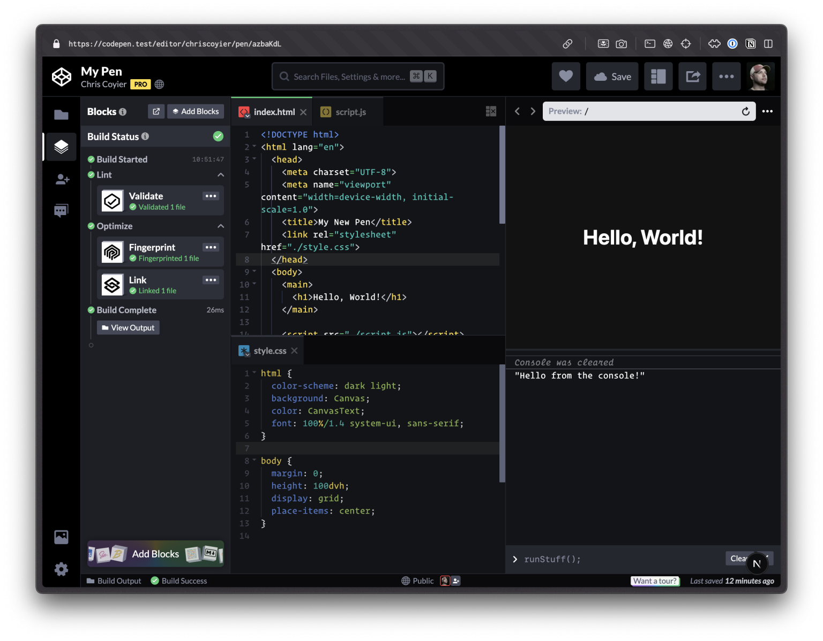Open the comments panel icon
Image resolution: width=823 pixels, height=641 pixels.
[x=61, y=210]
